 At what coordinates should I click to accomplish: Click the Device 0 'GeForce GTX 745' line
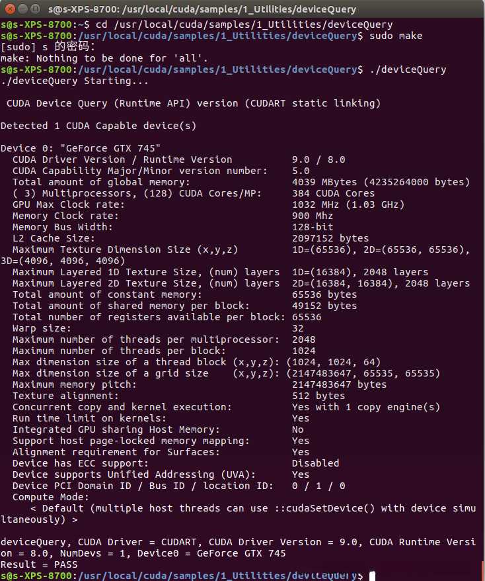[81, 148]
